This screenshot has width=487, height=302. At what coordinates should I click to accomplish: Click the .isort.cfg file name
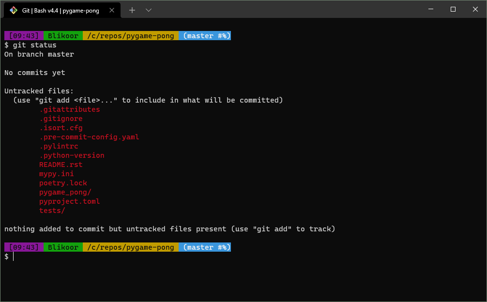click(61, 128)
